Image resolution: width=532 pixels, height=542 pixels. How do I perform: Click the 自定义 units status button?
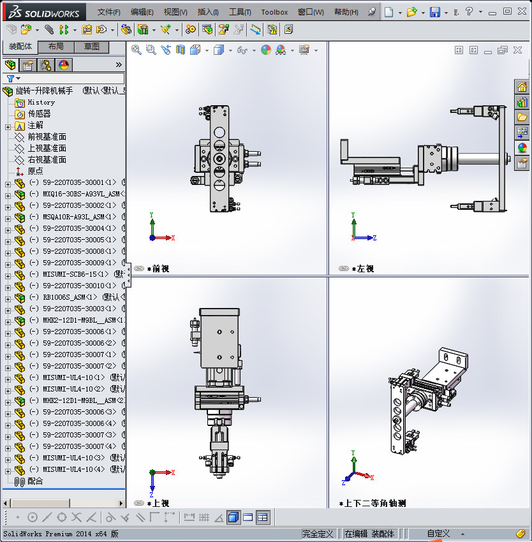pos(438,534)
